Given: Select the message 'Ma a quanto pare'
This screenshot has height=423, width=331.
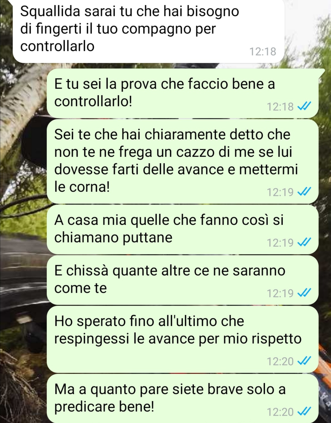Looking at the screenshot, I should coord(183,398).
